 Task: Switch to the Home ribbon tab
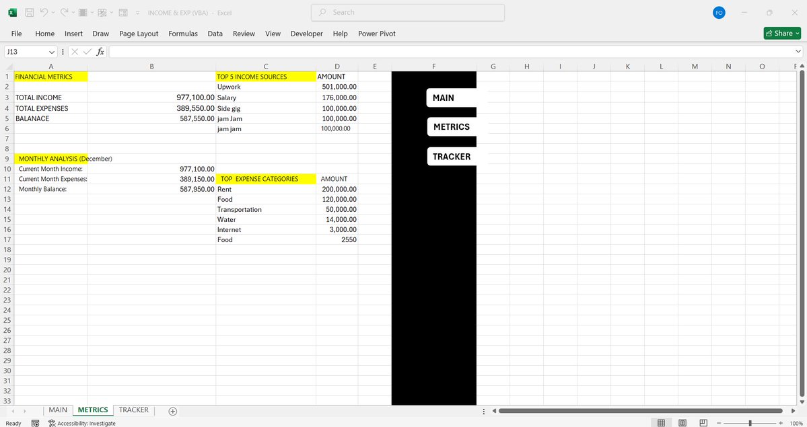pos(45,34)
